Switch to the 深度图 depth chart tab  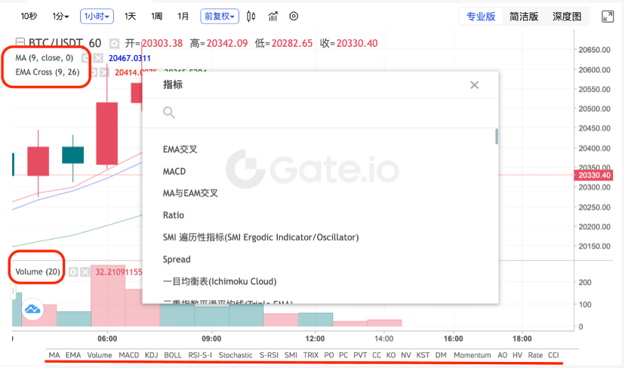click(x=566, y=16)
